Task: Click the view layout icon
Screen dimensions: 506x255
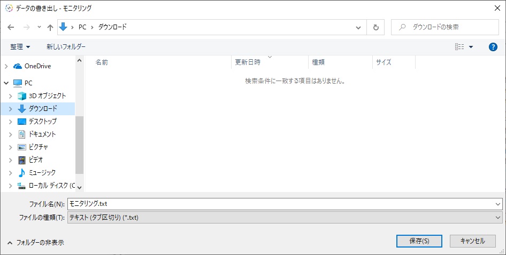Action: click(459, 47)
